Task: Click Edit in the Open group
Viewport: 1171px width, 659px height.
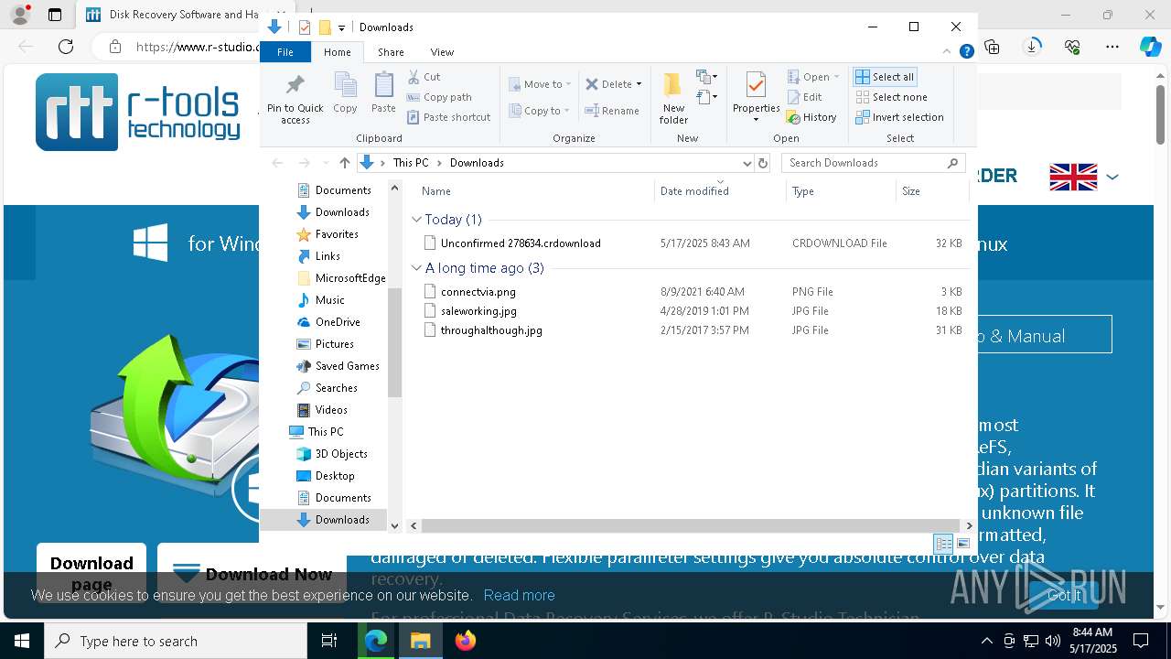Action: point(804,97)
